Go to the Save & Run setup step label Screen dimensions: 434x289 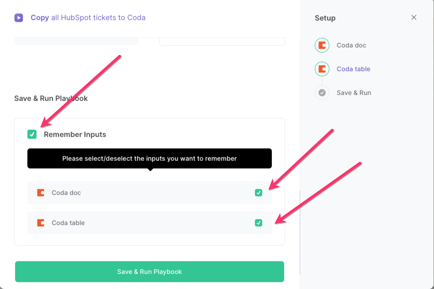(x=354, y=93)
